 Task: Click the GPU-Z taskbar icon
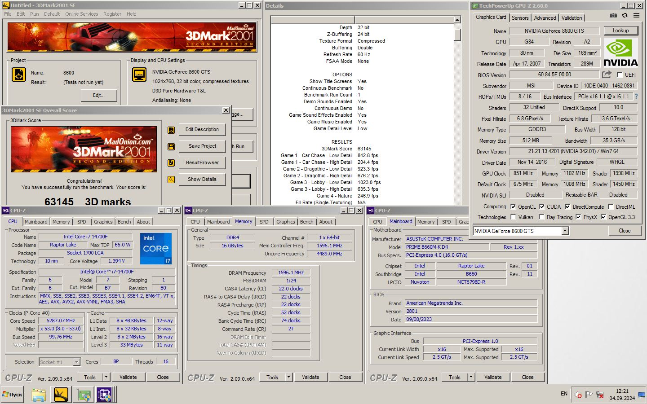[84, 395]
